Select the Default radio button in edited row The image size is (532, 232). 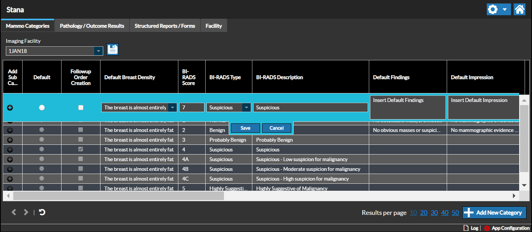42,108
